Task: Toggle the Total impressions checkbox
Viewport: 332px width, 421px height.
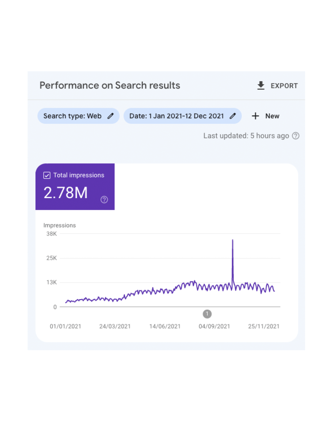Action: pos(47,175)
